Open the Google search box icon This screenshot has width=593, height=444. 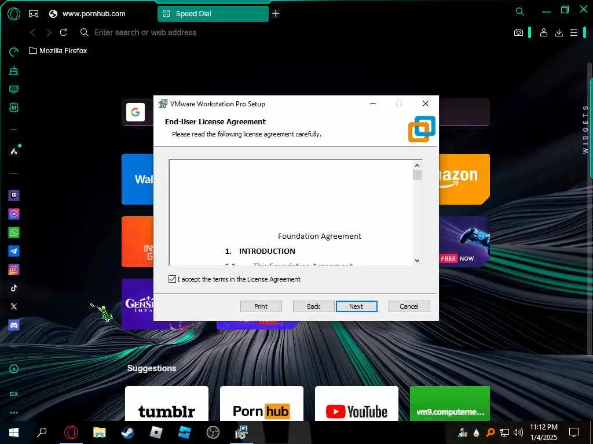(136, 112)
